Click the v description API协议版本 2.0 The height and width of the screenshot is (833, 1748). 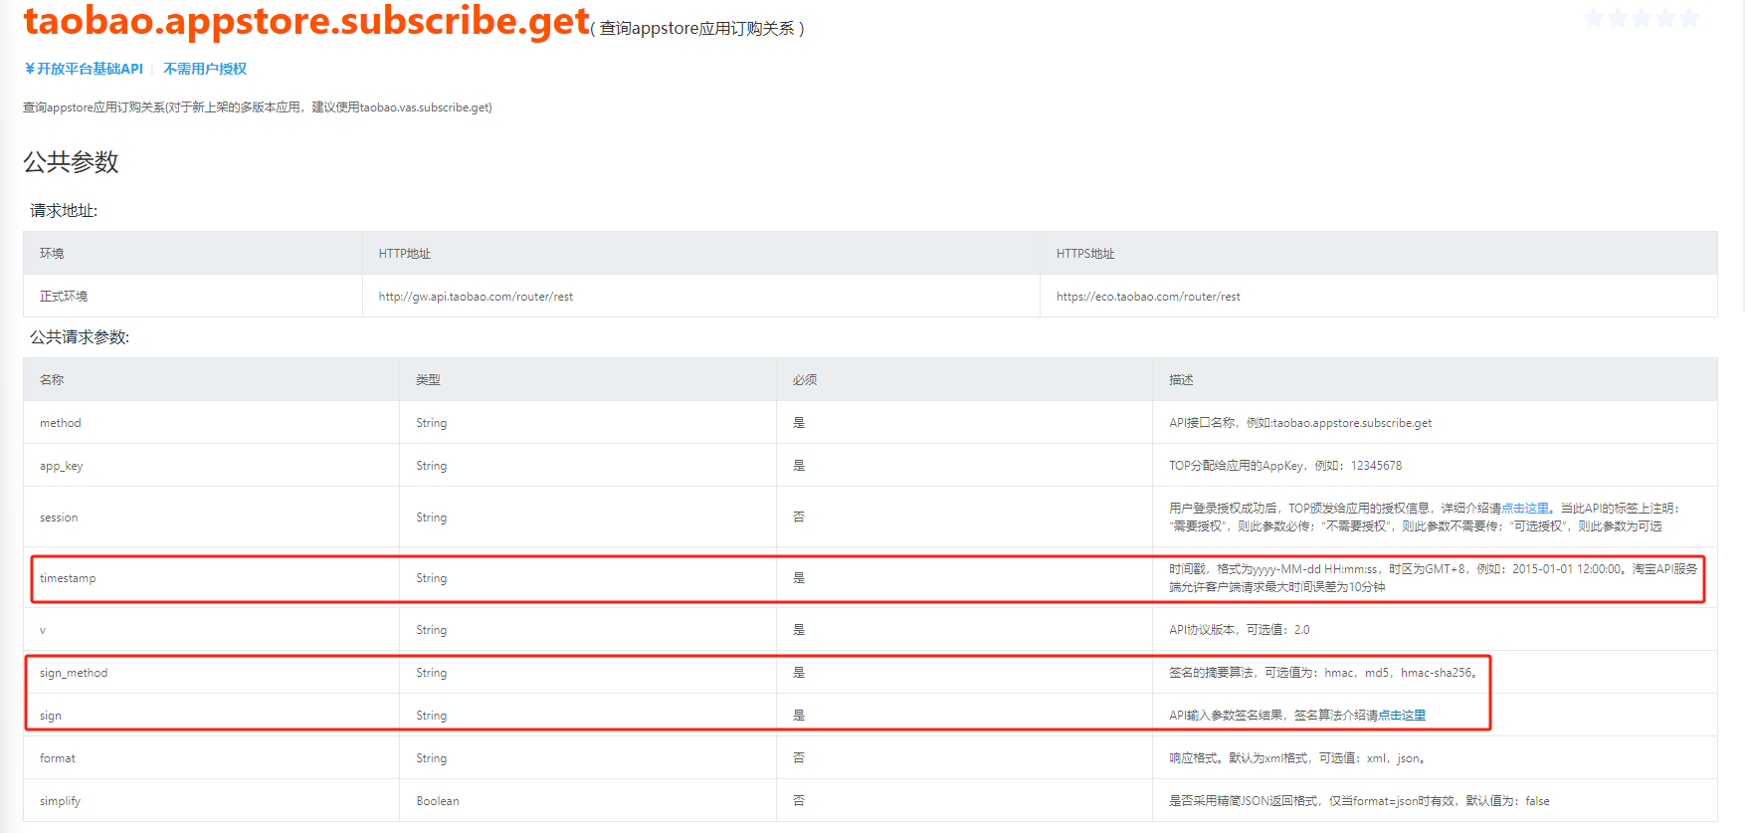click(x=1240, y=629)
